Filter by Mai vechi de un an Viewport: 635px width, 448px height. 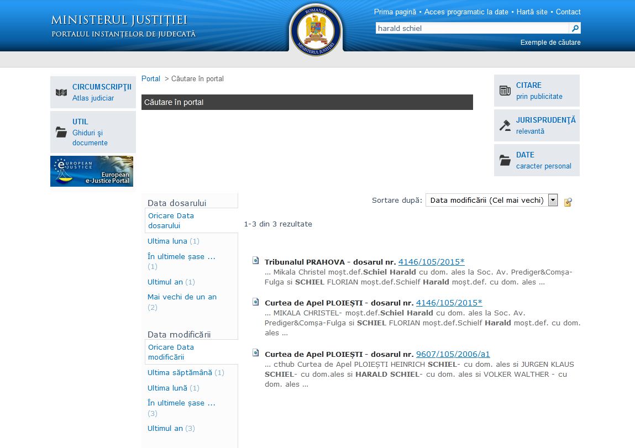click(x=182, y=297)
